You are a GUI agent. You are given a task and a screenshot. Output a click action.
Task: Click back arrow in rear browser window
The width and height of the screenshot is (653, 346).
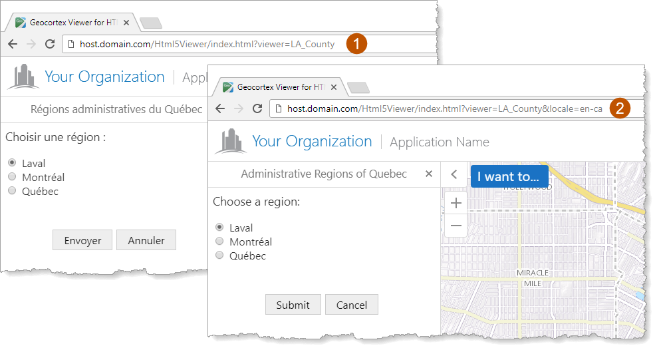coord(13,44)
